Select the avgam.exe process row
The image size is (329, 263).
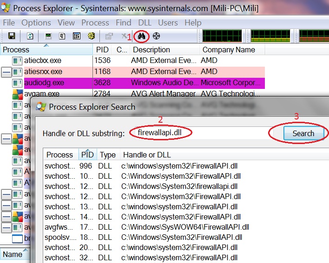132,93
